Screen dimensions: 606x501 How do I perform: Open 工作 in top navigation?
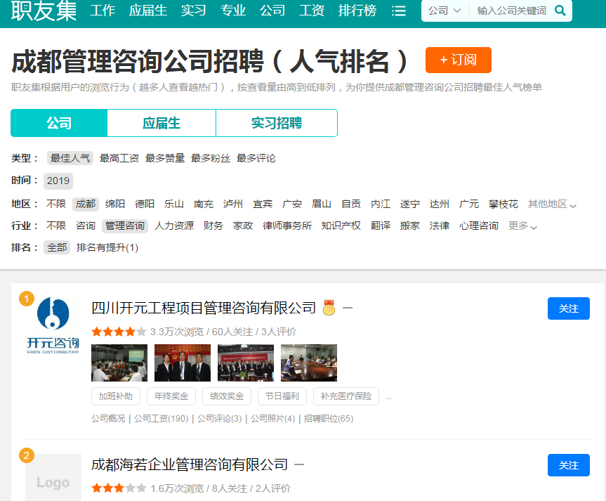point(103,11)
